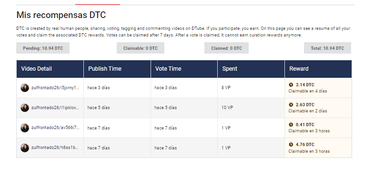The height and width of the screenshot is (176, 384).
Task: Open avatar of zulfrontado26/i1ipklox video
Action: click(x=25, y=108)
